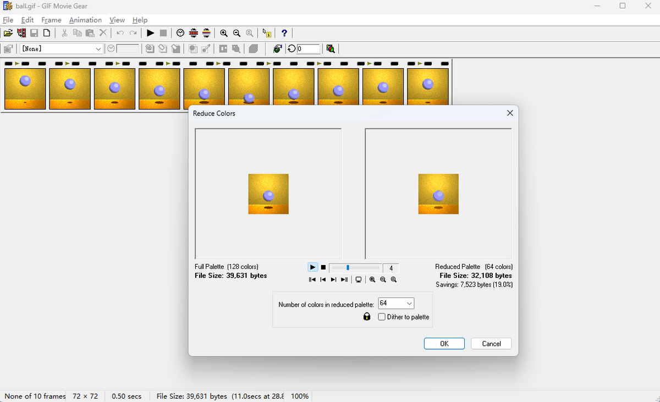Cancel the Reduce Colors dialog
660x402 pixels.
491,344
